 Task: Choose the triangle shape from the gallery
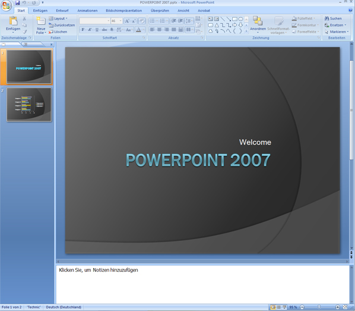217,25
